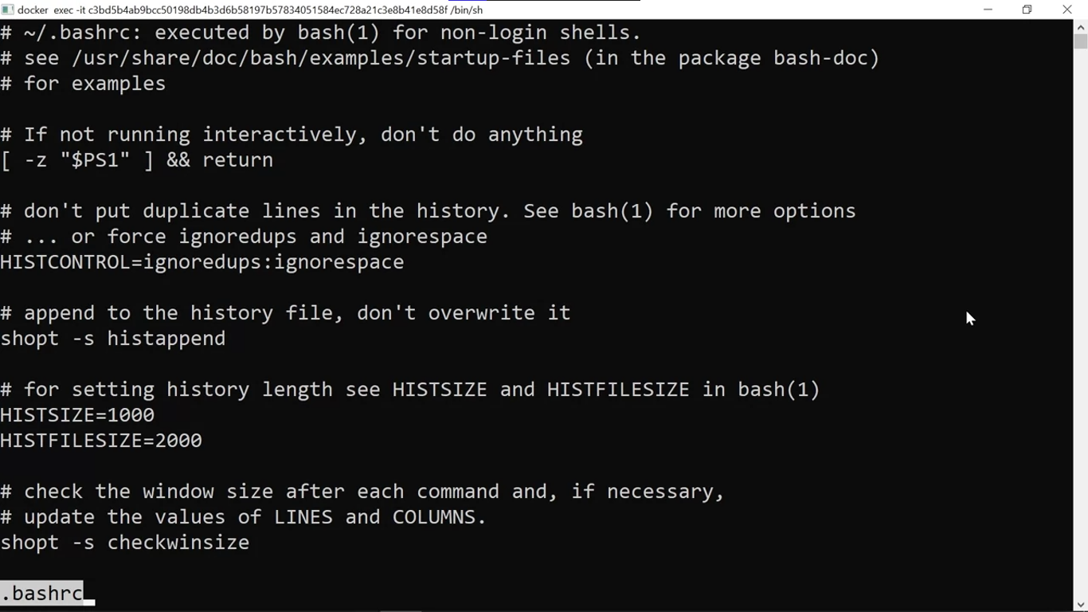Click the docker exec title bar text
The image size is (1088, 612).
coord(250,10)
